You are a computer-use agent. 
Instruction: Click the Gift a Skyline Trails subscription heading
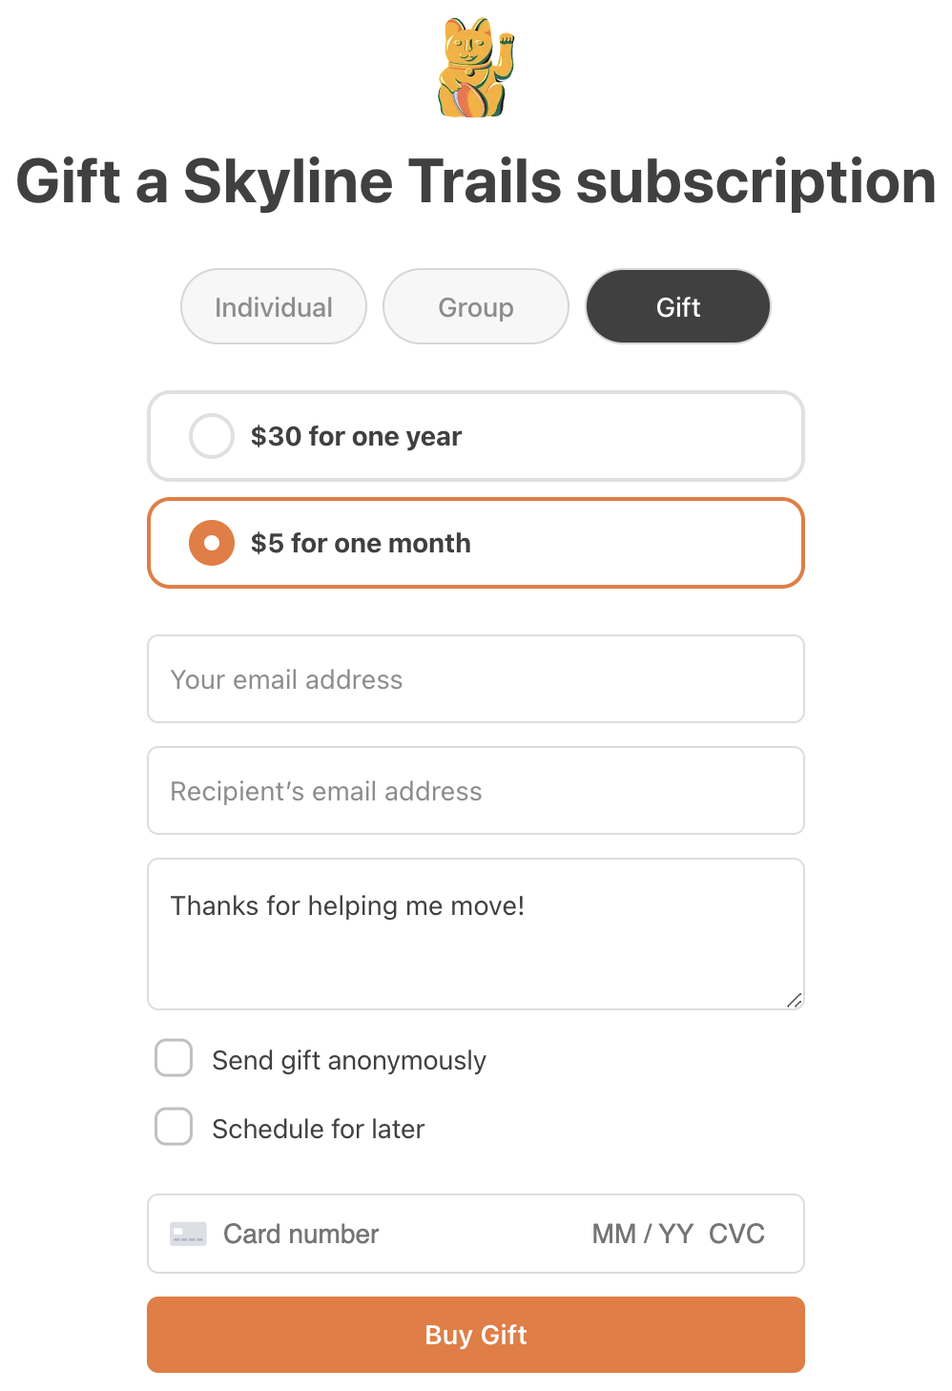pos(475,181)
